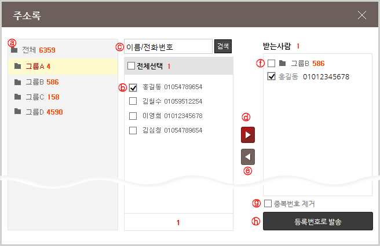Screen dimensions: 380x246
Task: Uncheck 홍길동 01054789654 in the contact list
Action: [133, 87]
